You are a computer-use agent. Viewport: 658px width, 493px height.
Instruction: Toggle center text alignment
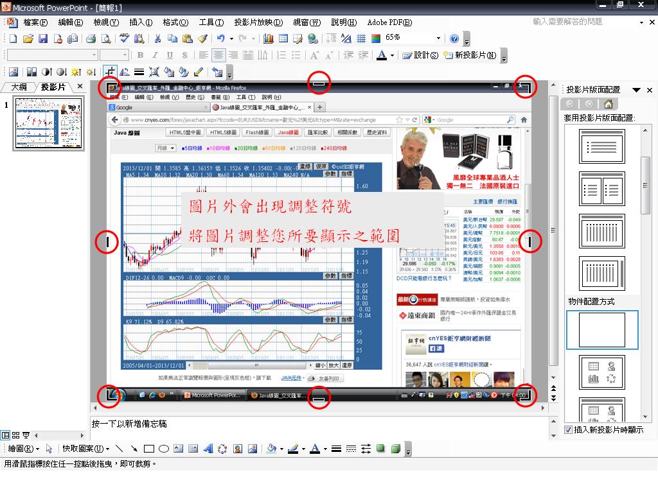point(218,55)
